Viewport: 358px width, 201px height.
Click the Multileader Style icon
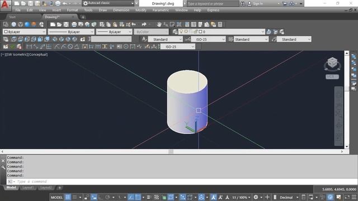tap(274, 39)
